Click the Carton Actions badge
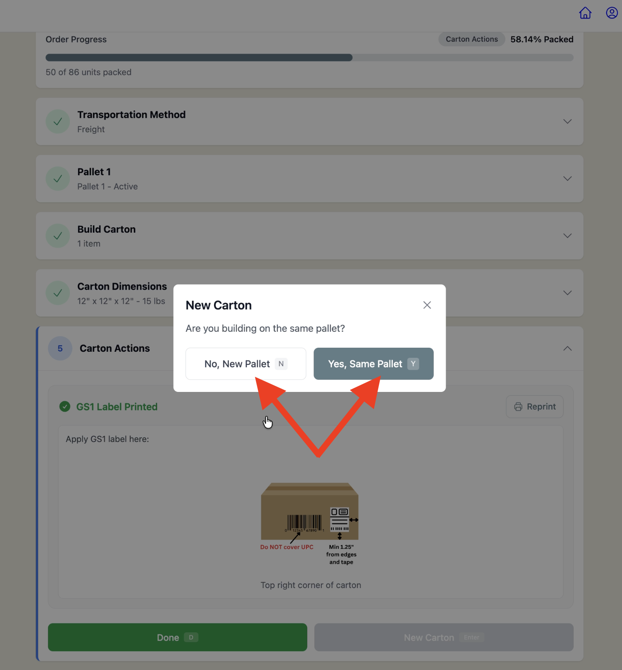Screen dimensions: 622x670 coord(472,39)
